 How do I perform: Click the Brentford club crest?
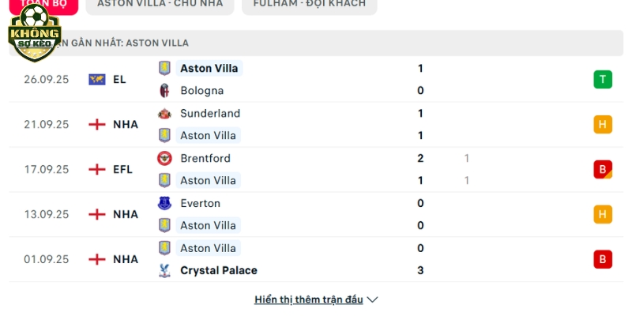pos(164,159)
